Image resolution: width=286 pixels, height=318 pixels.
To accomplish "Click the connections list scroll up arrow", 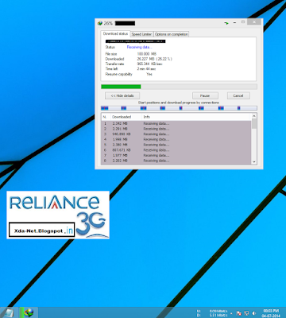I will (254, 116).
